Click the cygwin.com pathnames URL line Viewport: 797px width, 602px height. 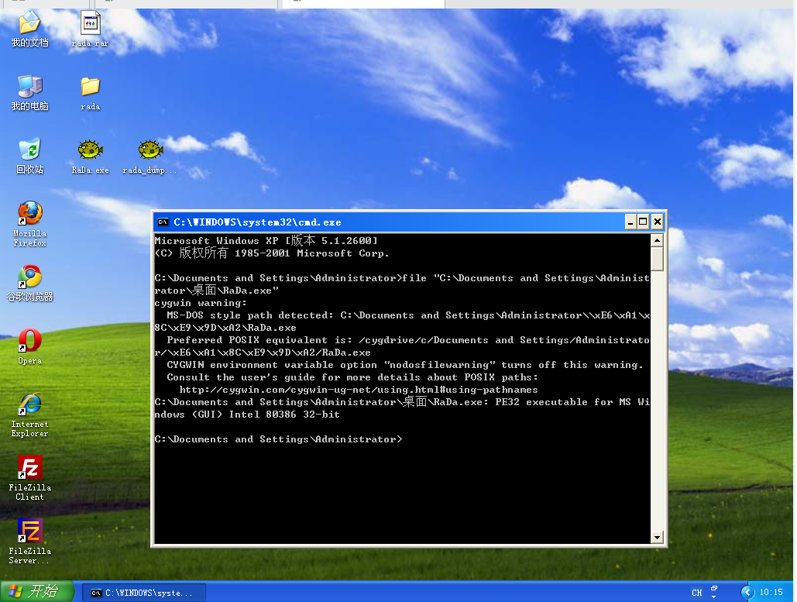359,390
